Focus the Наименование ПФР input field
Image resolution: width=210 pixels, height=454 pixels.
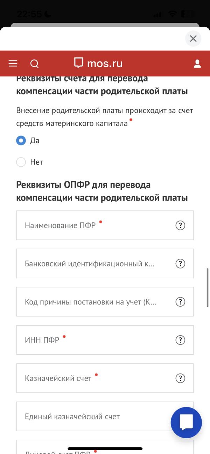tap(105, 225)
